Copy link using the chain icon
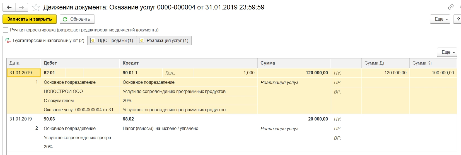The width and height of the screenshot is (461, 155). coord(451,7)
